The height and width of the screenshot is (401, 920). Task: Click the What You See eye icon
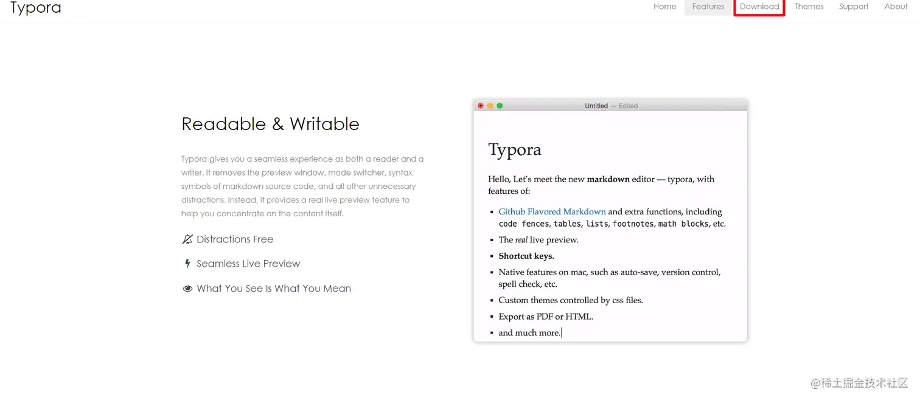tap(187, 289)
